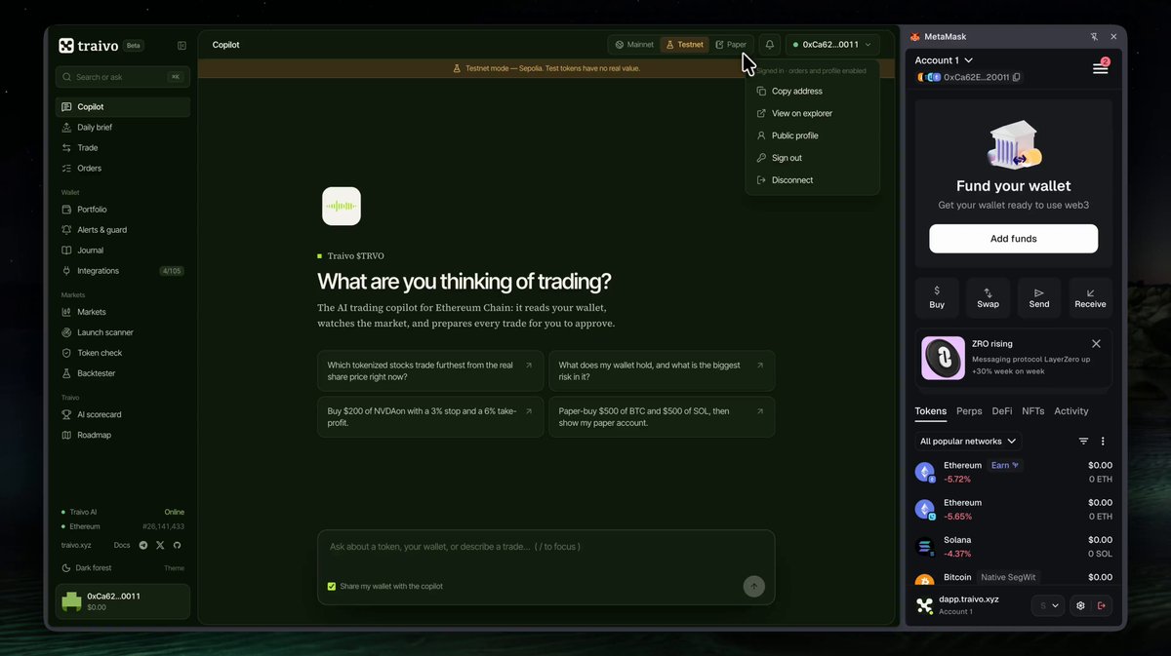Open the AI scorecard page
This screenshot has height=656, width=1171.
click(123, 414)
